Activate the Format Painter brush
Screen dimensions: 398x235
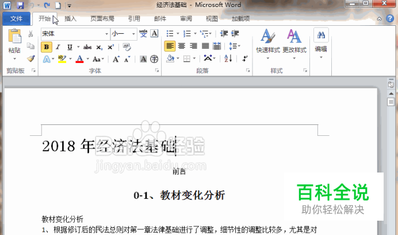pyautogui.click(x=30, y=58)
